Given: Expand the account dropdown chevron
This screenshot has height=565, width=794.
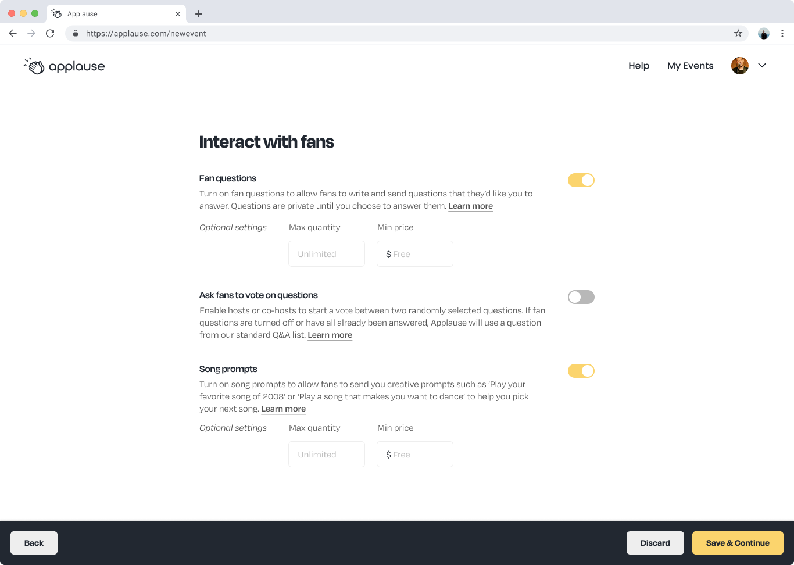Looking at the screenshot, I should (762, 66).
